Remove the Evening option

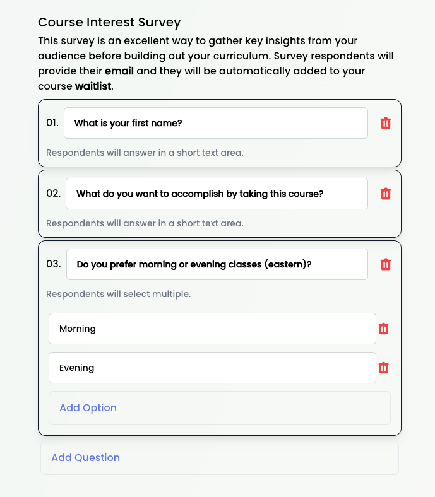click(x=383, y=368)
